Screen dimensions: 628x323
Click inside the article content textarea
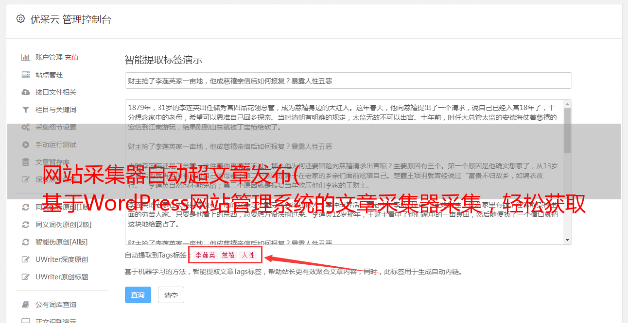[344, 172]
